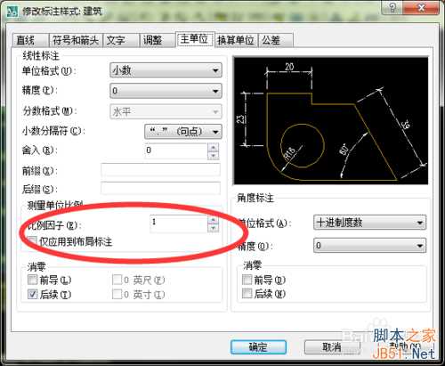The width and height of the screenshot is (445, 366).
Task: Toggle the 0 英尺(F) checkbox
Action: click(117, 280)
